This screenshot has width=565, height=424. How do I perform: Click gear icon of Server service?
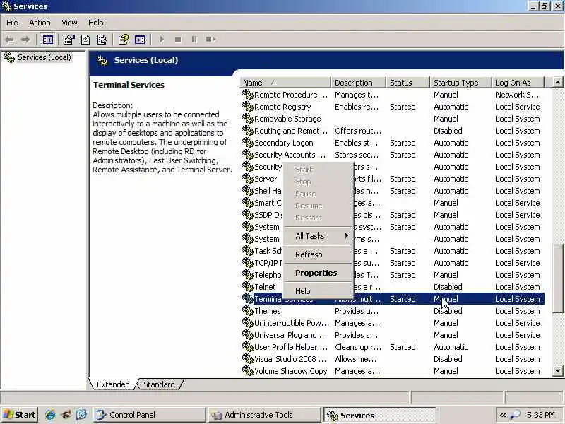(248, 179)
